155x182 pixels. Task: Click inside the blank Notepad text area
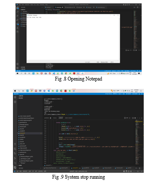tap(73, 39)
